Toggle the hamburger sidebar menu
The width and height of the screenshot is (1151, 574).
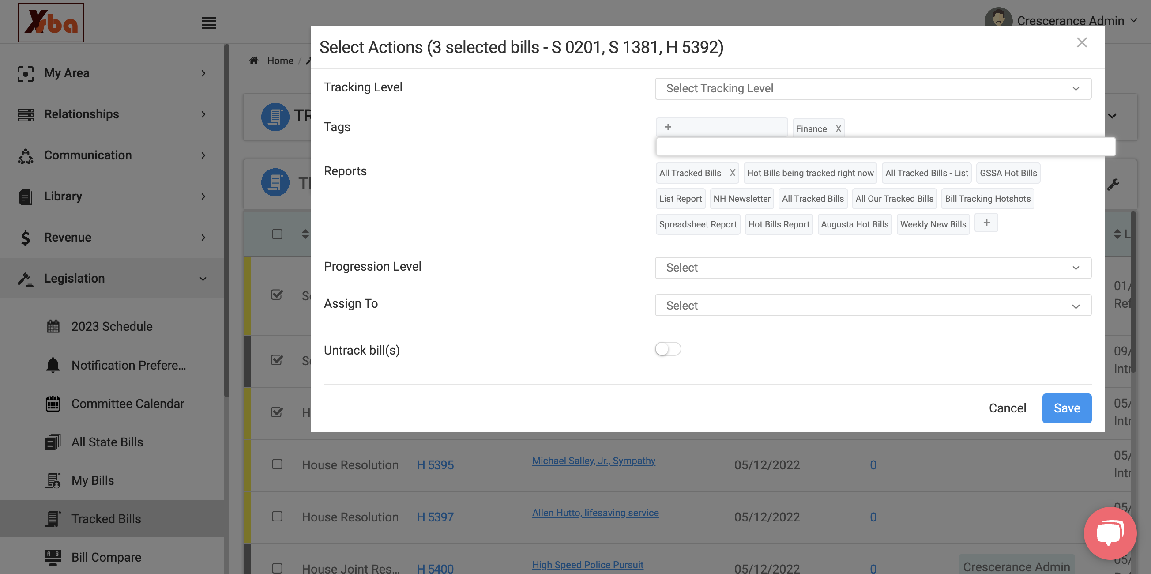(x=209, y=23)
